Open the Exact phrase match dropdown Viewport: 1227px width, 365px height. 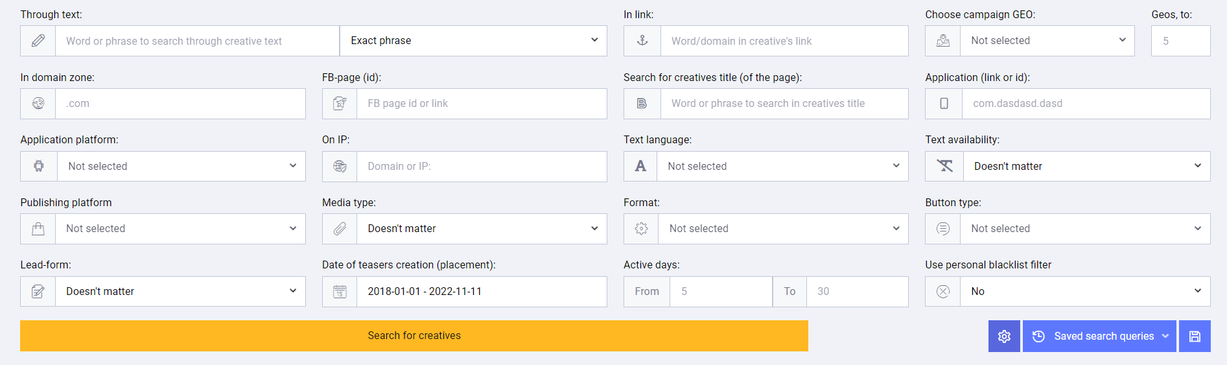[x=473, y=41]
